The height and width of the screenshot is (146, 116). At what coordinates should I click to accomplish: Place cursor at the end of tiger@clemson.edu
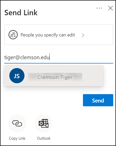[x=49, y=57]
